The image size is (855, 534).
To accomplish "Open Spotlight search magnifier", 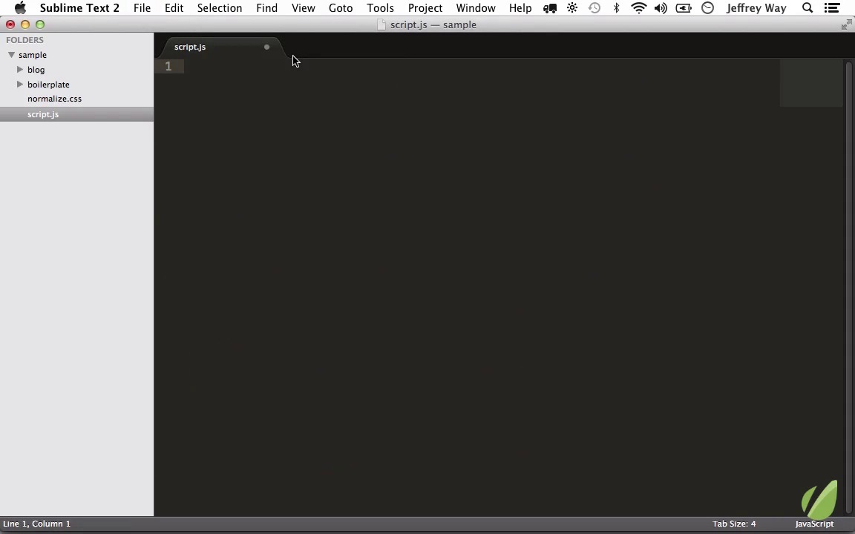I will pyautogui.click(x=807, y=8).
